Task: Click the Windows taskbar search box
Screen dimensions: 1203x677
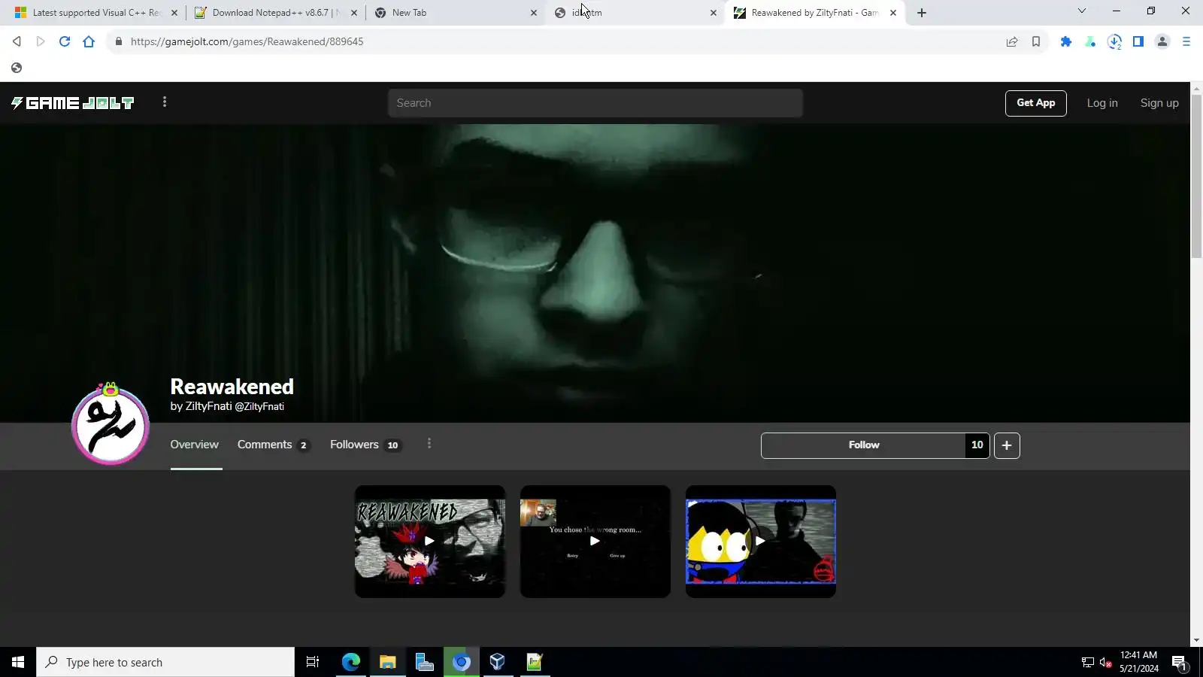Action: pyautogui.click(x=165, y=662)
